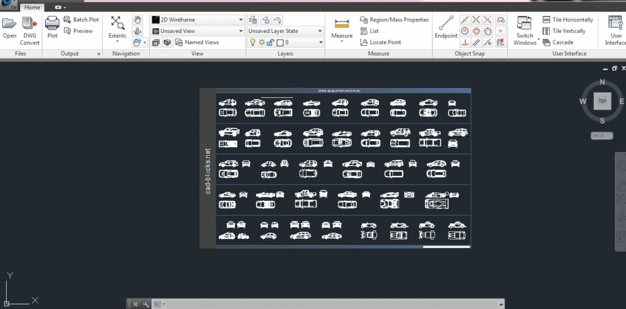626x309 pixels.
Task: Expand the layer 0 dropdown list
Action: tap(320, 42)
